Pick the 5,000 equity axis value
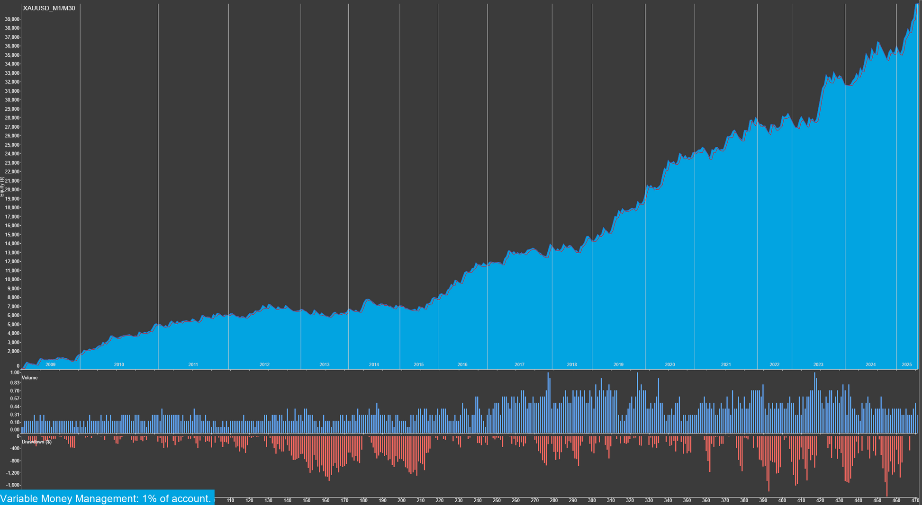The width and height of the screenshot is (922, 505). pos(14,324)
